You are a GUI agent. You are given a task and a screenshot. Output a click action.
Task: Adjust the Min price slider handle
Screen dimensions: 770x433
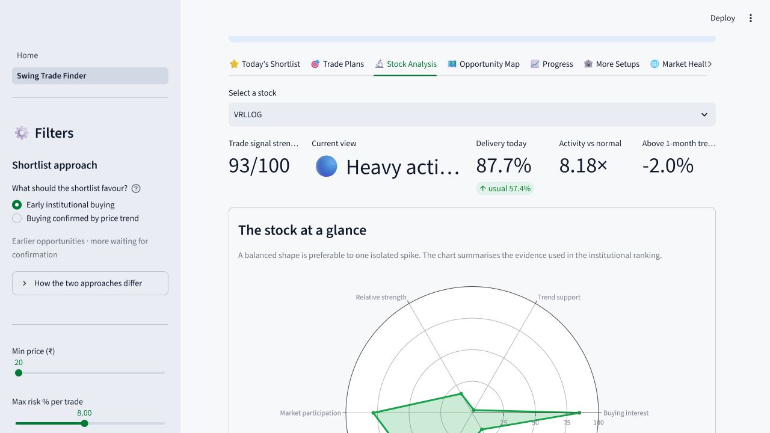(19, 373)
